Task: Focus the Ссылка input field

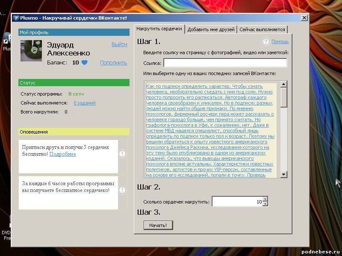Action: 225,63
